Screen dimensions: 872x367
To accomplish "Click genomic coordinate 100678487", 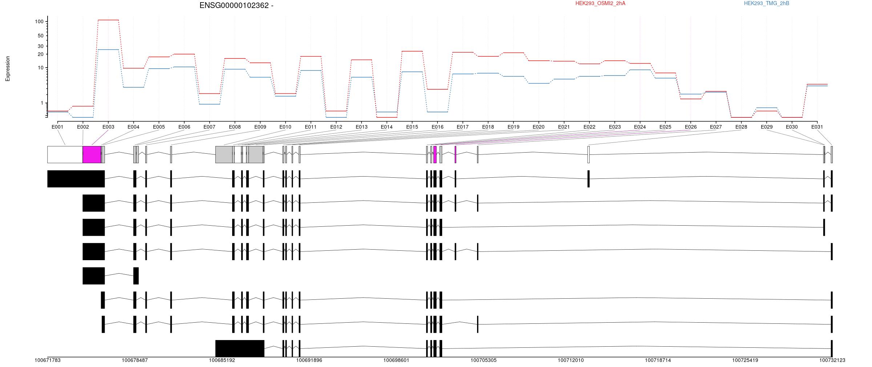I will [135, 360].
